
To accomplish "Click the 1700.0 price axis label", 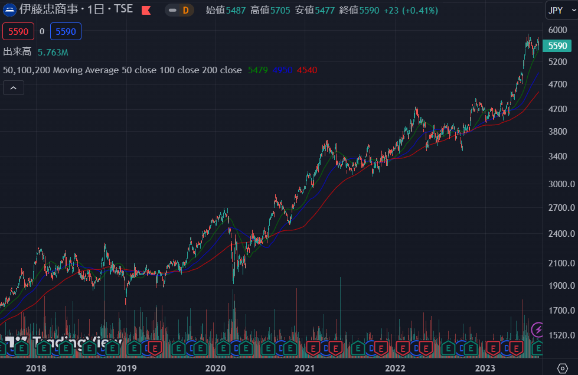I will coord(561,311).
